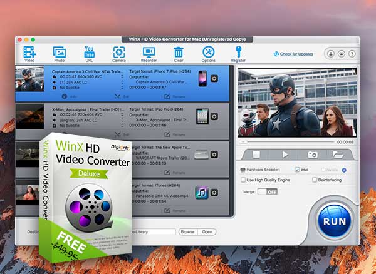Play the preview video
The width and height of the screenshot is (376, 274).
pyautogui.click(x=285, y=155)
